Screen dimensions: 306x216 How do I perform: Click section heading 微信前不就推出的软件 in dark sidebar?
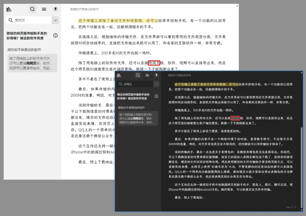[131, 108]
